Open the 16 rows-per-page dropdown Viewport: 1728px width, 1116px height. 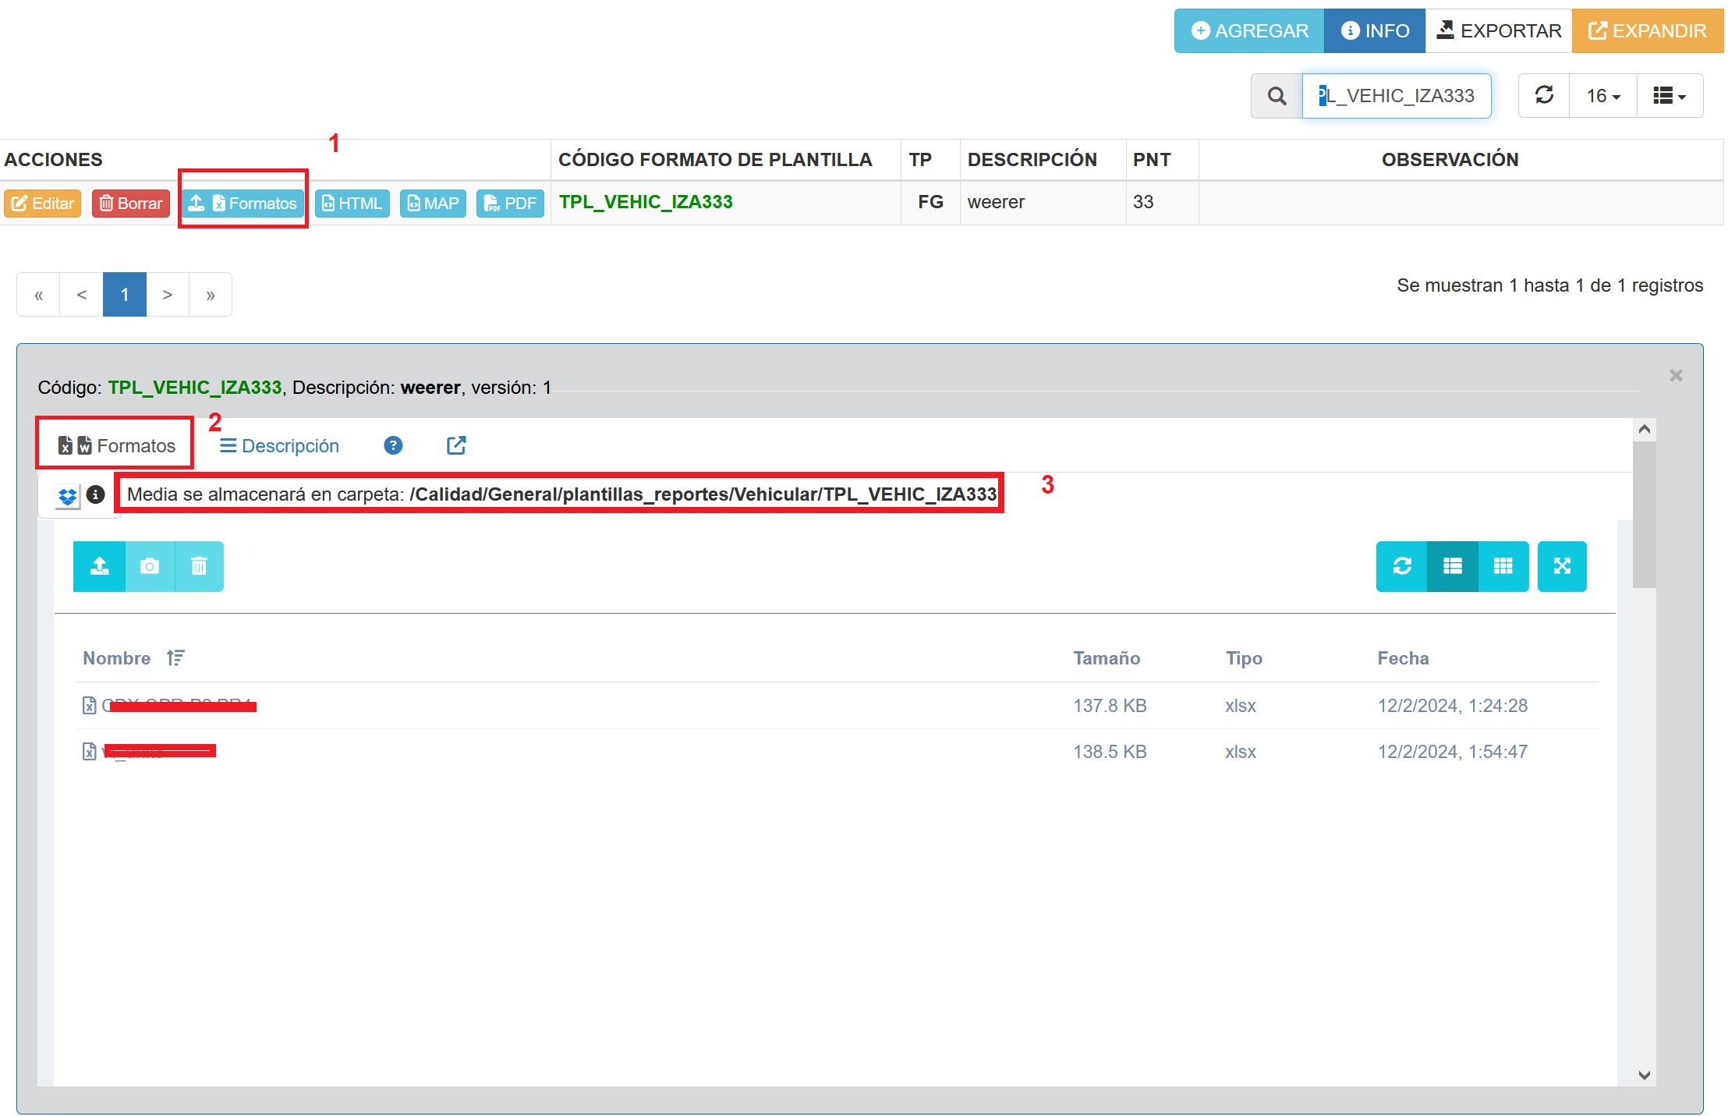[1602, 96]
